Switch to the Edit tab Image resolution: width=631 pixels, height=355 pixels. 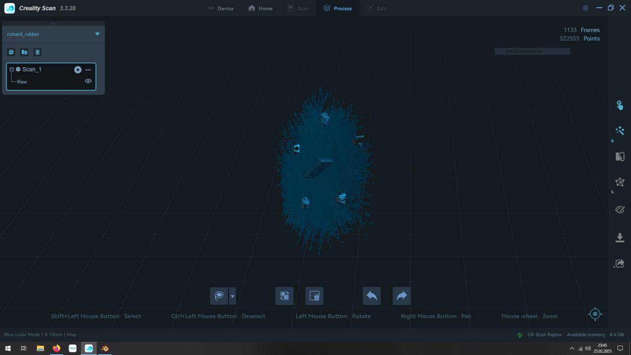377,8
